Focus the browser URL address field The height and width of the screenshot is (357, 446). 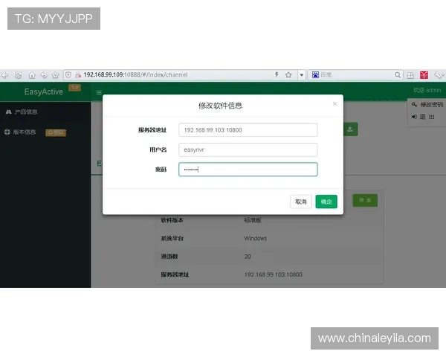pyautogui.click(x=176, y=75)
